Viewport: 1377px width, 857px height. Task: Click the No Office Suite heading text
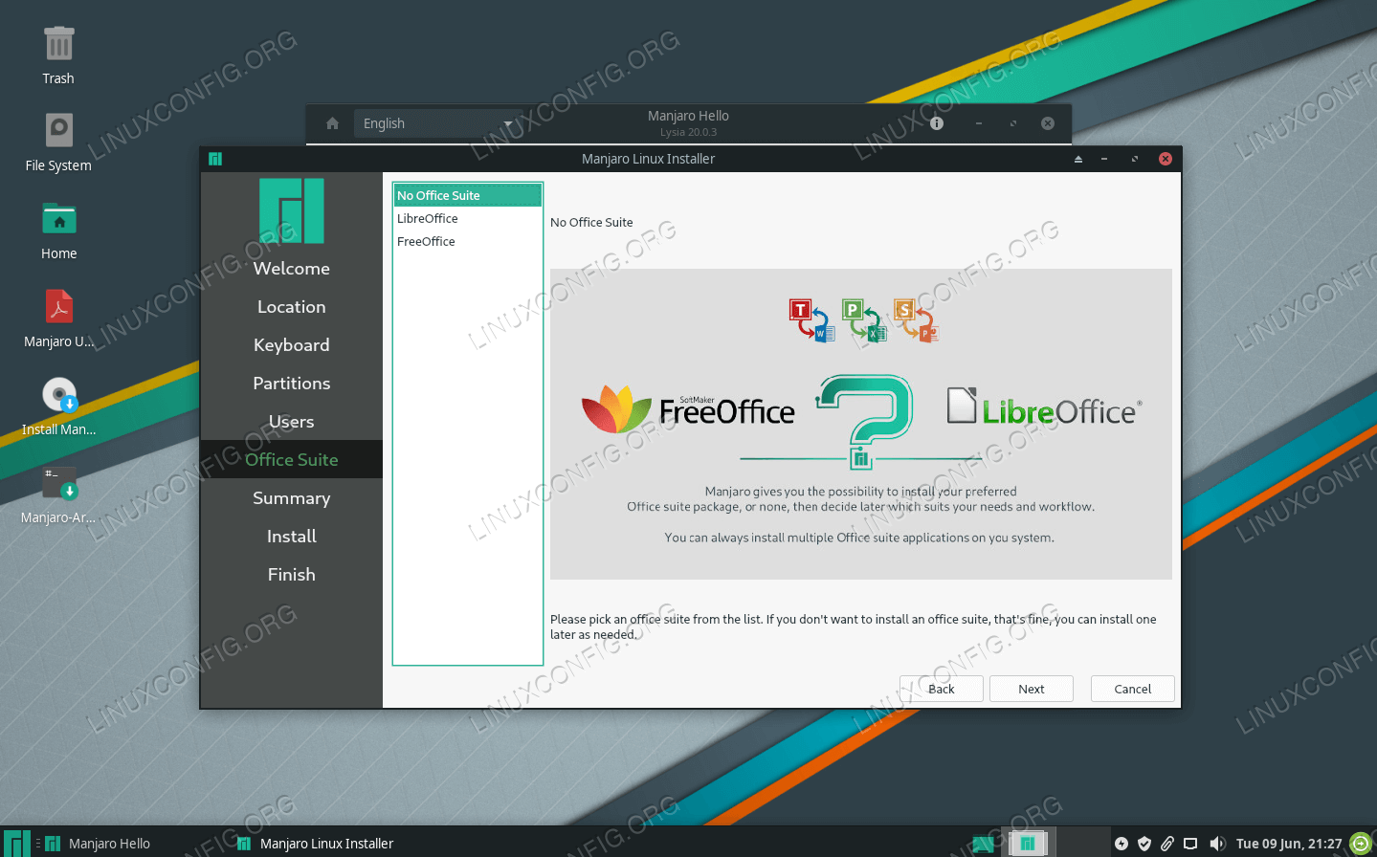click(x=591, y=222)
